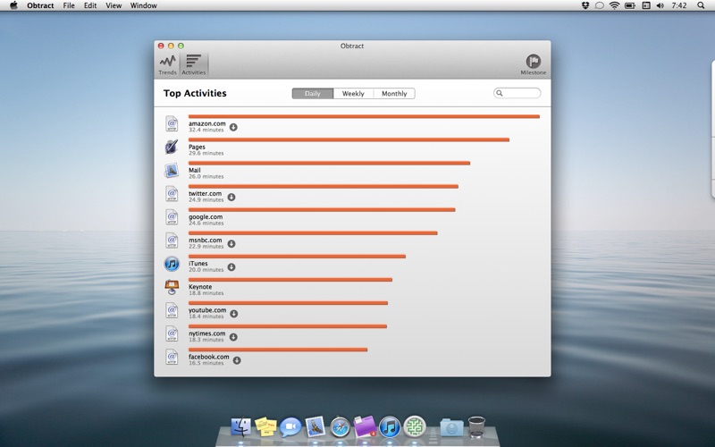Click the amazon.com activity bar
715x447 pixels.
point(364,117)
